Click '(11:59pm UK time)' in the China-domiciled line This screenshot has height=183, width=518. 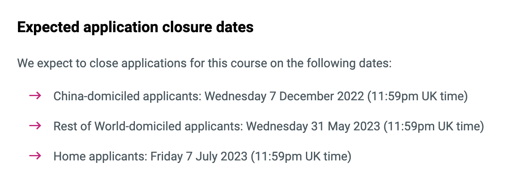[417, 97]
